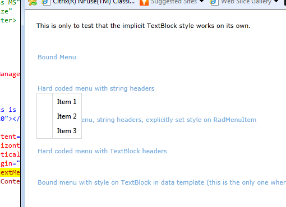Screen dimensions: 286x207
Task: Select Item 2 in the open menu
Action: pyautogui.click(x=67, y=116)
